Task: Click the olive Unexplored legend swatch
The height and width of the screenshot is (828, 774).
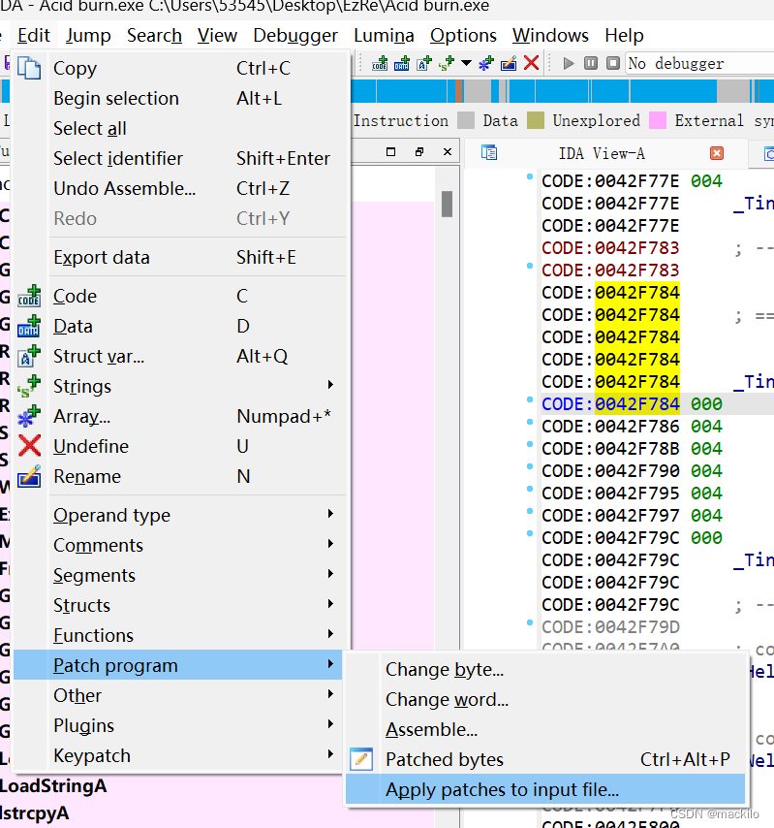Action: coord(536,120)
